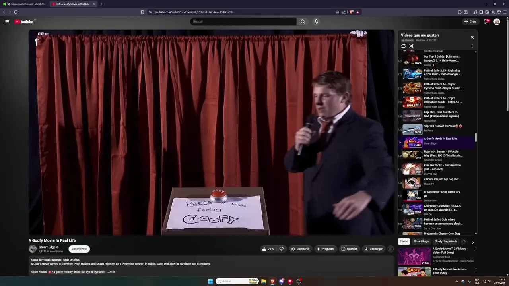
Task: Open the browser main hamburger menu
Action: click(x=505, y=12)
